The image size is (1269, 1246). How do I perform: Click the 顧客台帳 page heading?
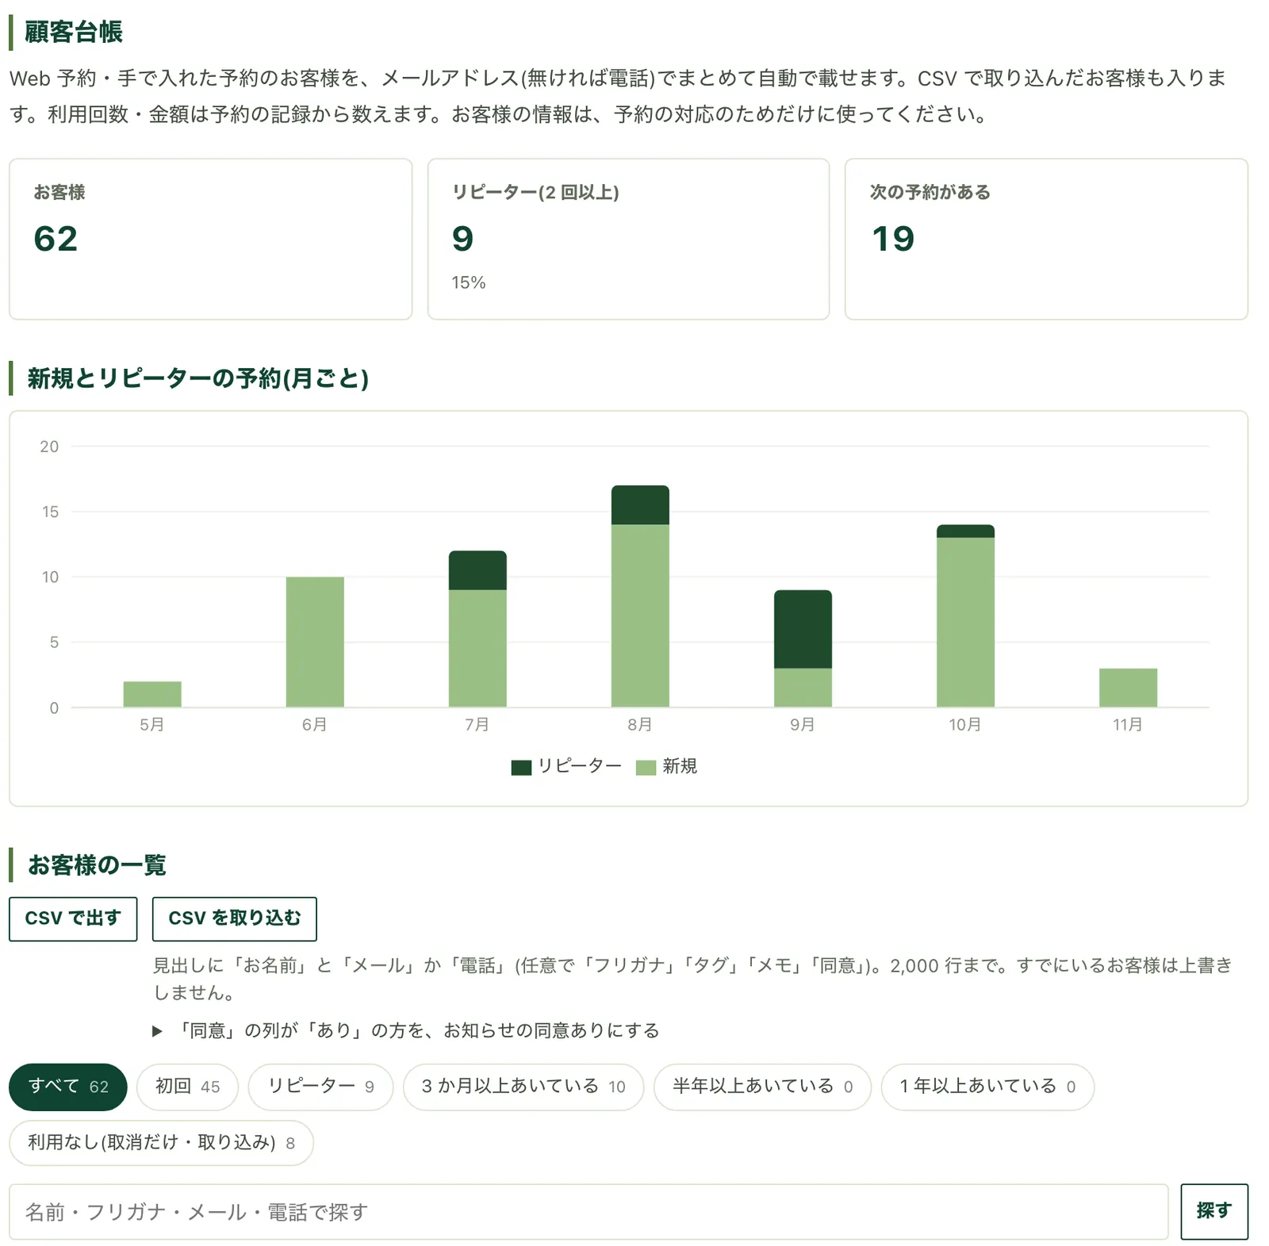coord(73,32)
